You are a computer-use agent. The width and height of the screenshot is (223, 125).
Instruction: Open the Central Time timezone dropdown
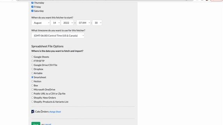tap(58, 35)
